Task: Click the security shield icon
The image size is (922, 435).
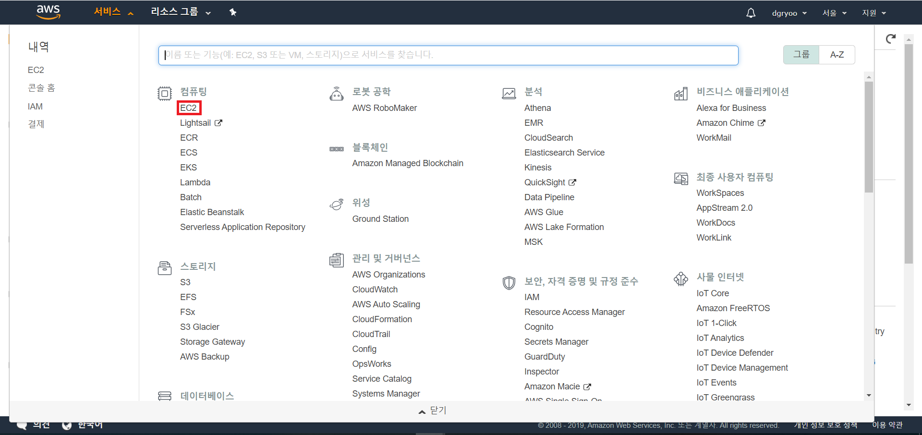Action: click(x=509, y=283)
